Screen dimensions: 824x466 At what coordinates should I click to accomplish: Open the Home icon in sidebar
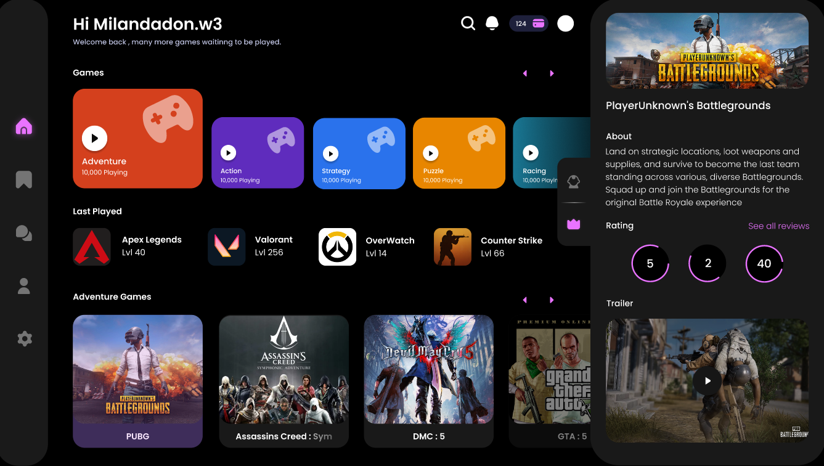[x=23, y=126]
